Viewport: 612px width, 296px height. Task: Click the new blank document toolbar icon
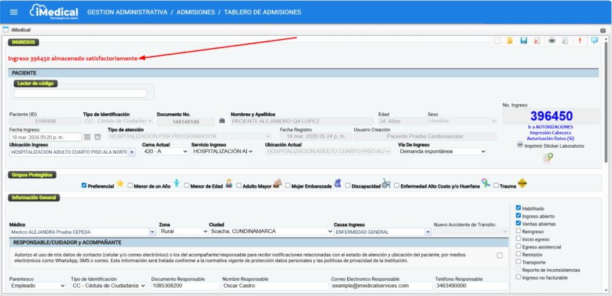coord(497,41)
